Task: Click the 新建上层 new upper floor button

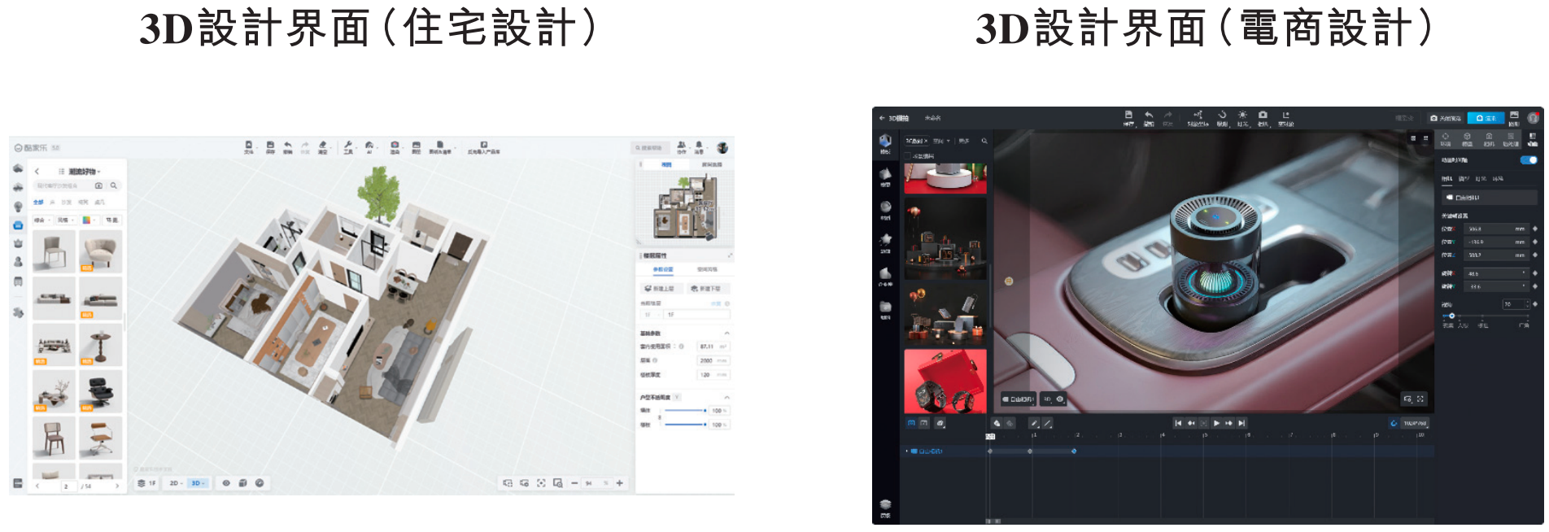Action: click(x=660, y=289)
